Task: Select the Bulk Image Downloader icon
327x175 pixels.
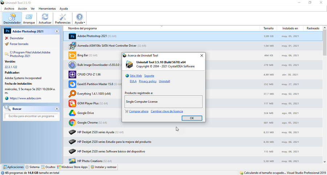Action: [x=72, y=65]
